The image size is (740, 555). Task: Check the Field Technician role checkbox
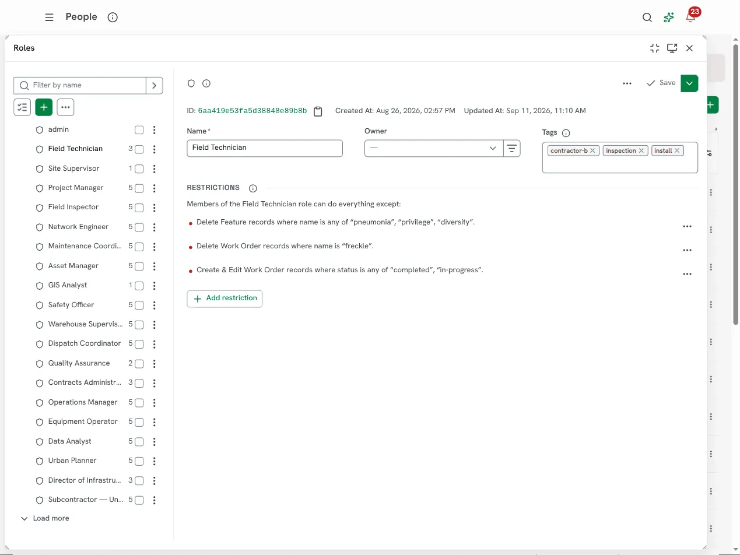tap(139, 149)
